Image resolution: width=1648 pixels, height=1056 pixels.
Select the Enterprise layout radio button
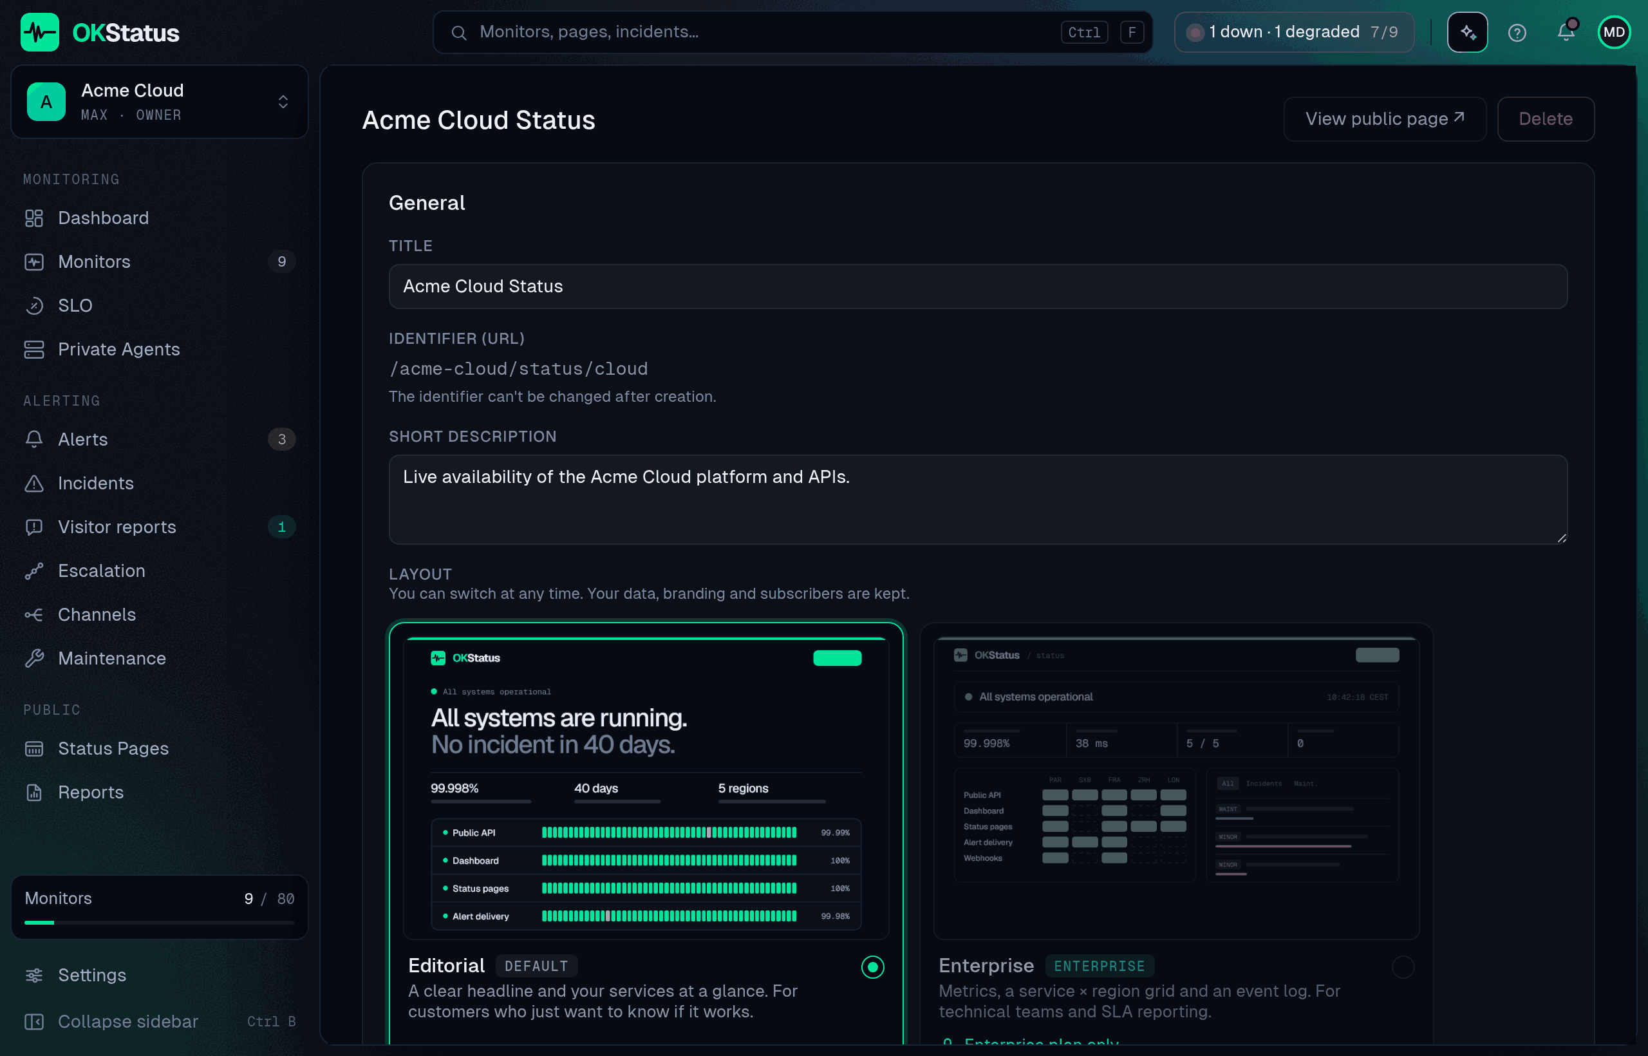pyautogui.click(x=1403, y=968)
